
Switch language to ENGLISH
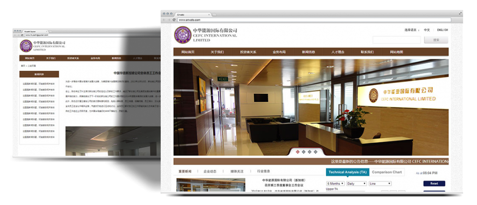coord(443,30)
